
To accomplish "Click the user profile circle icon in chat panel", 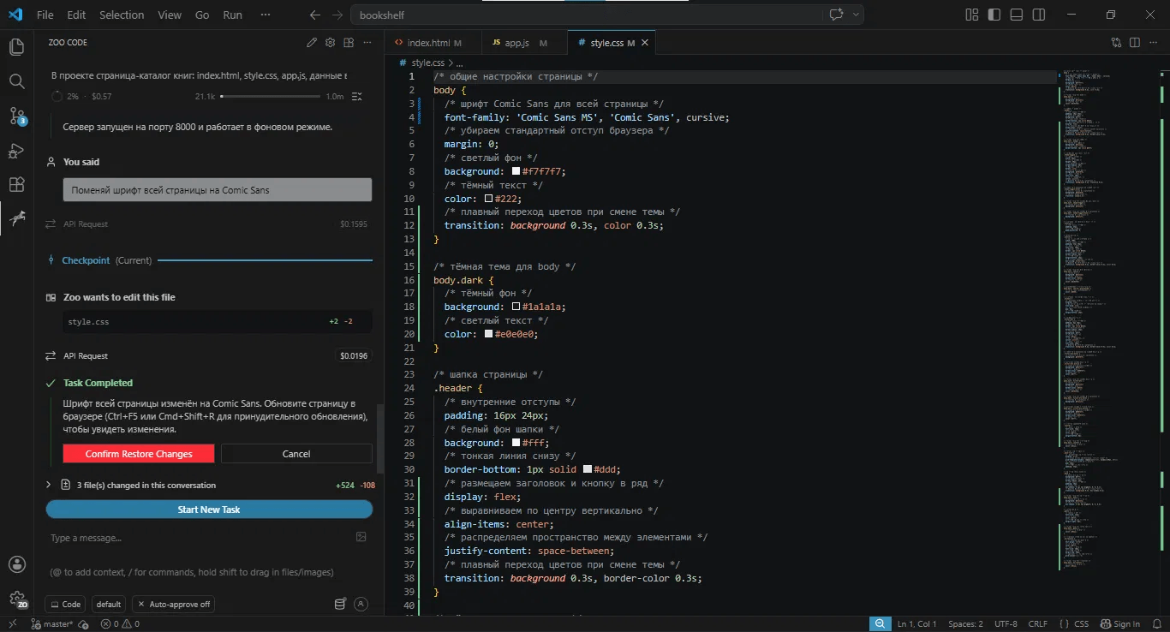I will 361,604.
